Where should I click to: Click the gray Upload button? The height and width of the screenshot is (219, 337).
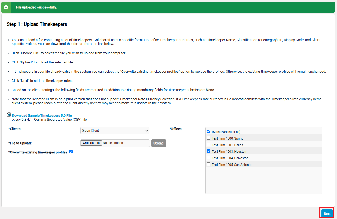(158, 143)
